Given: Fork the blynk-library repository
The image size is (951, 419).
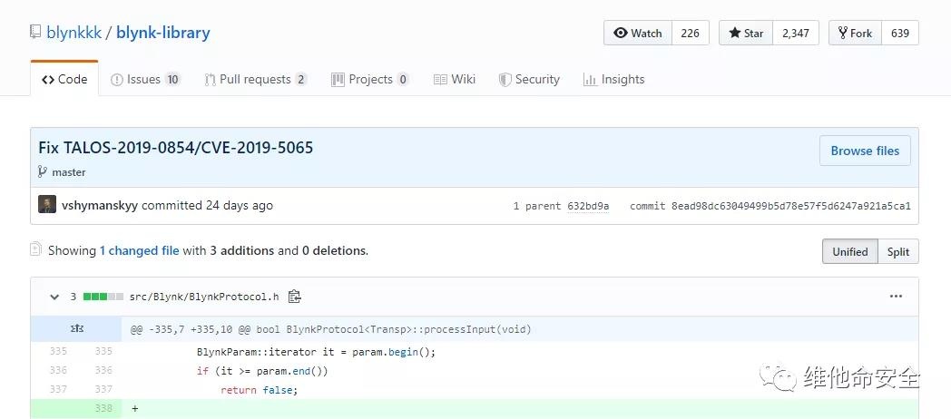Looking at the screenshot, I should click(854, 33).
